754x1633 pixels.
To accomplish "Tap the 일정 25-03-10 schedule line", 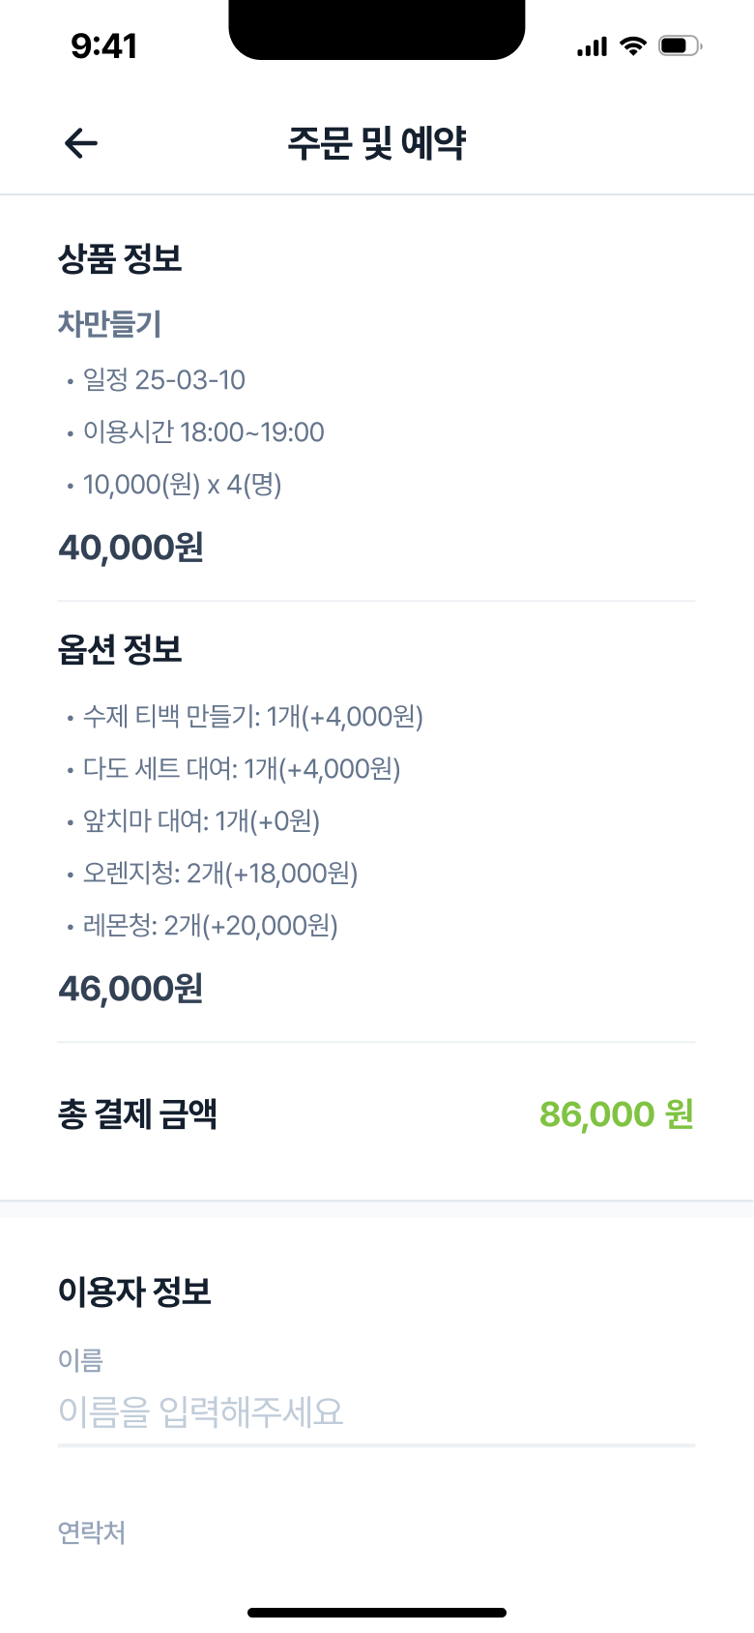I will pos(163,379).
